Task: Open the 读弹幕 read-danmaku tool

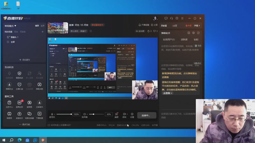Action: point(29,104)
